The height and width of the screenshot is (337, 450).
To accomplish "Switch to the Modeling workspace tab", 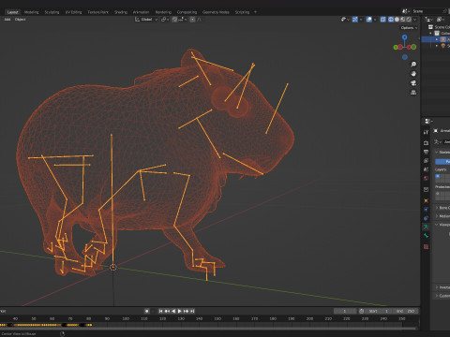I will click(31, 12).
